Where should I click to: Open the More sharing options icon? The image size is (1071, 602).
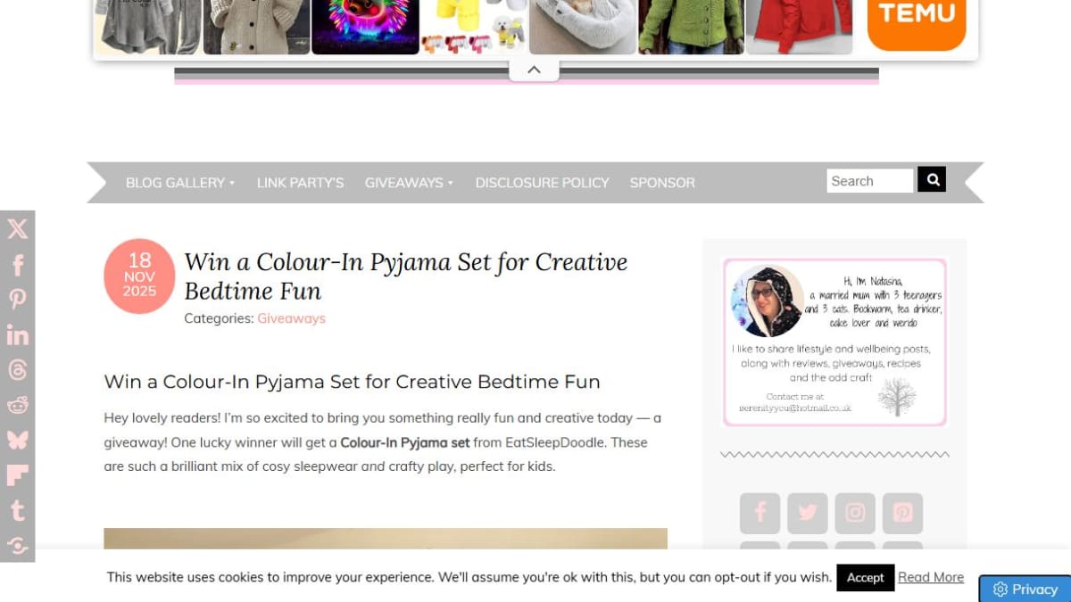[x=17, y=545]
